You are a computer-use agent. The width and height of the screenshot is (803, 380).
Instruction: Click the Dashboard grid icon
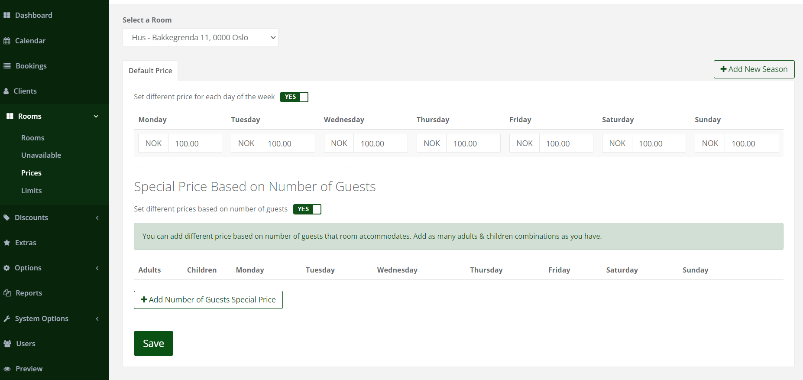pos(7,15)
